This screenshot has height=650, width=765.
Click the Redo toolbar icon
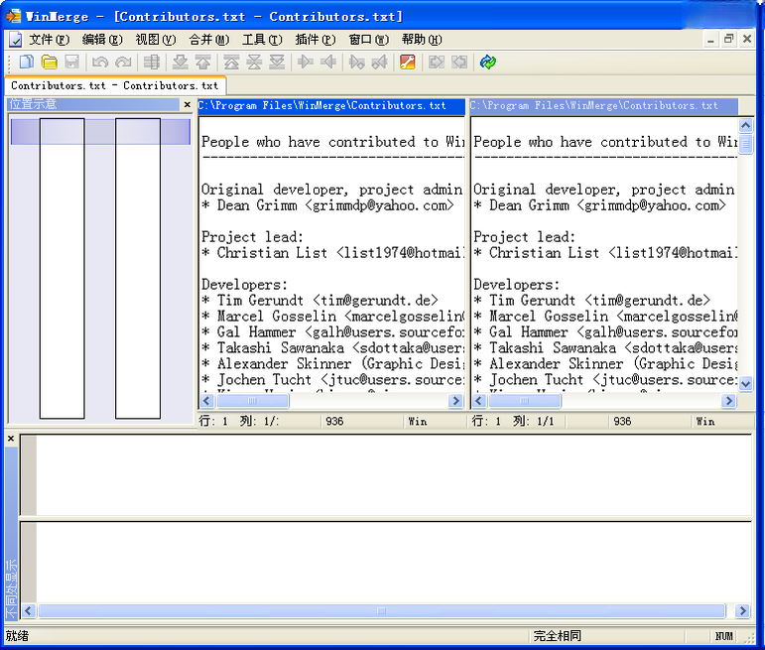pyautogui.click(x=123, y=62)
